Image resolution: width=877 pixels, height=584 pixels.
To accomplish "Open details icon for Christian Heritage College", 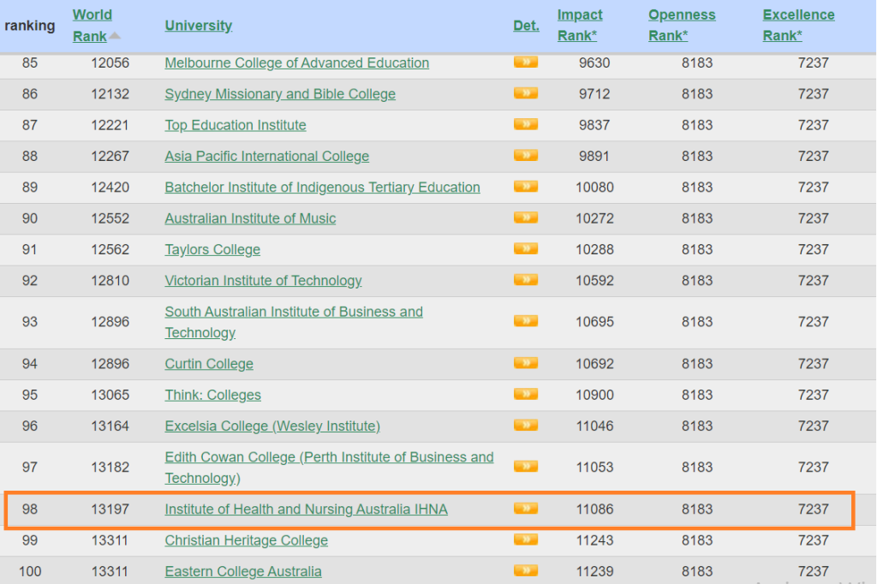I will 526,539.
